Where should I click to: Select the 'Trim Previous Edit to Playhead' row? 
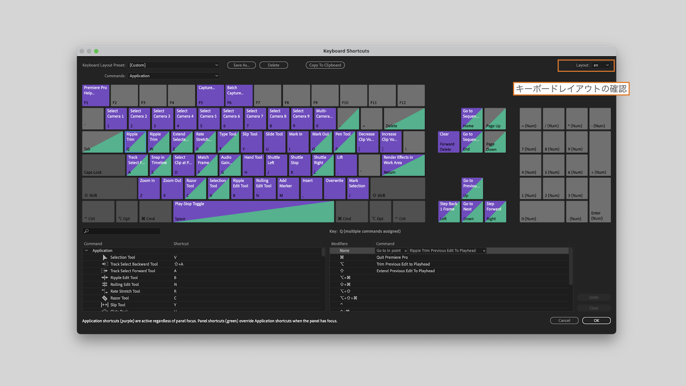pyautogui.click(x=449, y=264)
